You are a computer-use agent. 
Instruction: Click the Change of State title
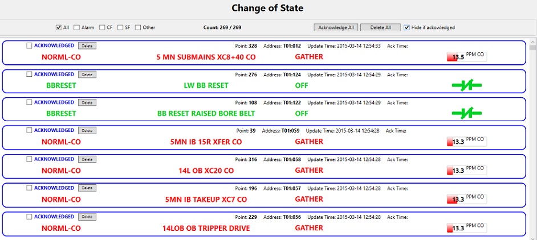pos(267,8)
